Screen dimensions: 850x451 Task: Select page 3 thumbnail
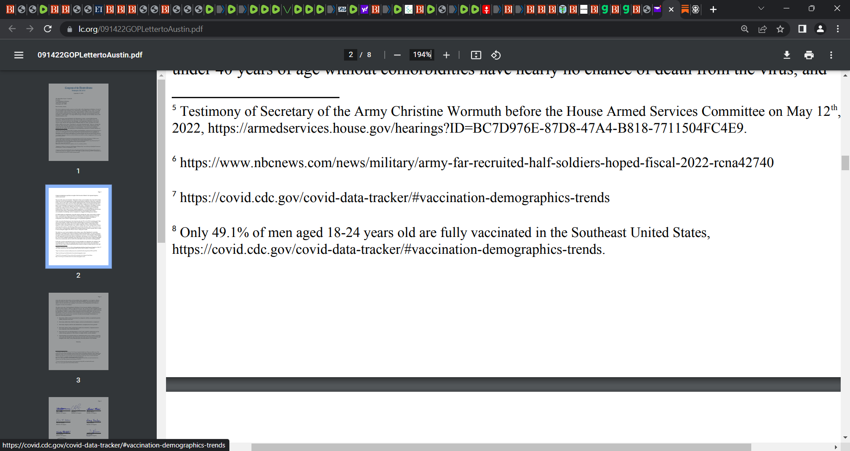[78, 331]
